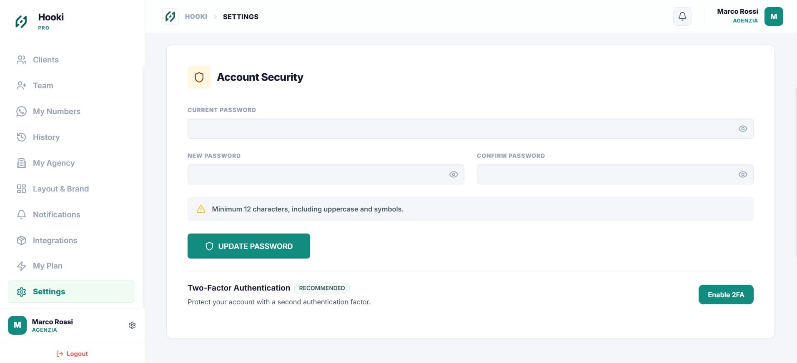Image resolution: width=797 pixels, height=363 pixels.
Task: Open the My Agency page
Action: coord(71,163)
